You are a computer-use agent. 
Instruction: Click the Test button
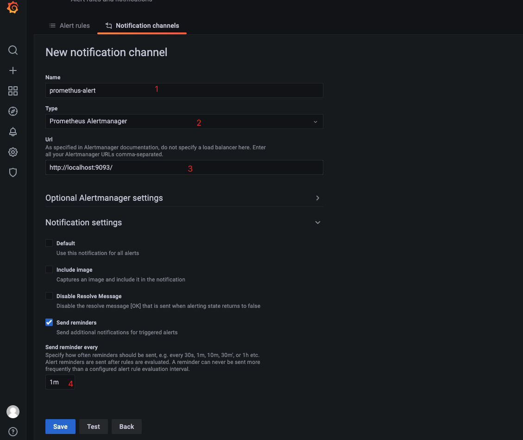click(x=94, y=427)
